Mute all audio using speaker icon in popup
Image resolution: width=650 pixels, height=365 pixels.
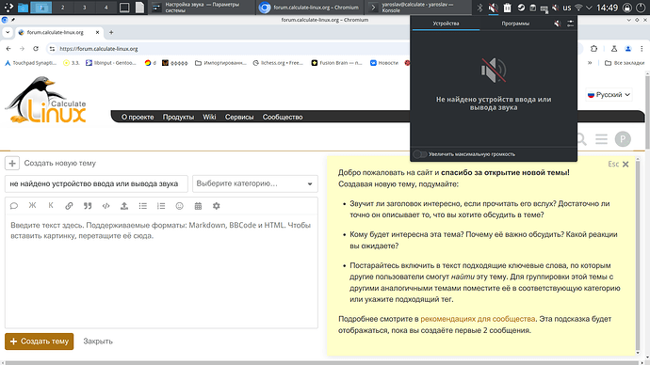click(557, 24)
